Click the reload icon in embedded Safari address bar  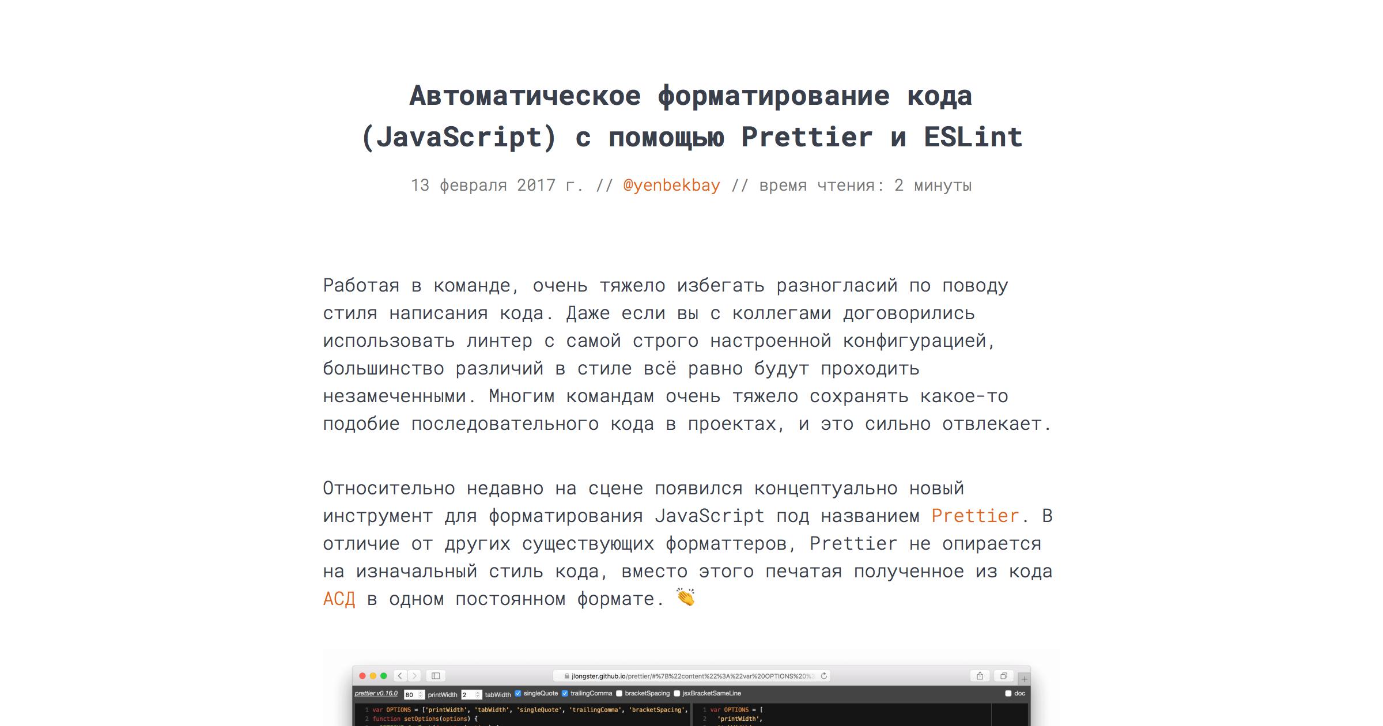pos(824,676)
